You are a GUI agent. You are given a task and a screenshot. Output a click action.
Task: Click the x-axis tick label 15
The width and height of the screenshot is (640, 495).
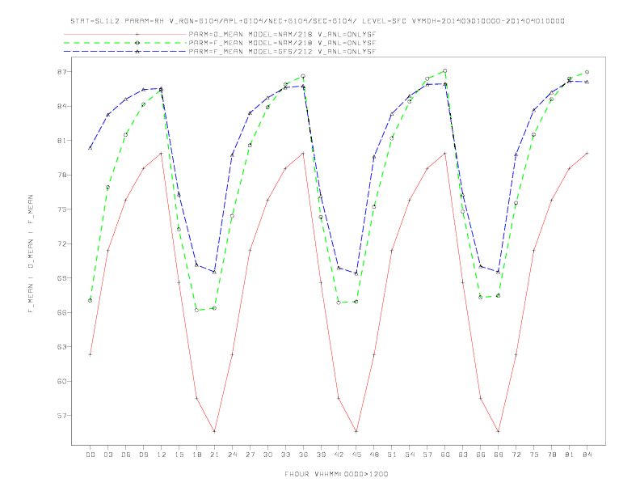pos(179,455)
